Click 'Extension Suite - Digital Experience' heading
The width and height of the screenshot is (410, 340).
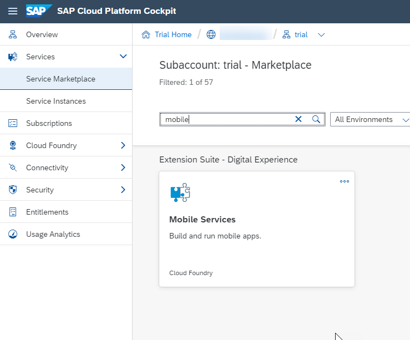click(228, 159)
